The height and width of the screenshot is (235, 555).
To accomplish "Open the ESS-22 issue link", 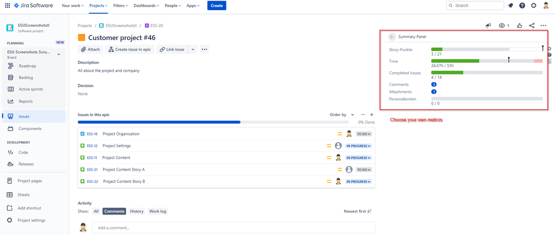I will pyautogui.click(x=92, y=181).
